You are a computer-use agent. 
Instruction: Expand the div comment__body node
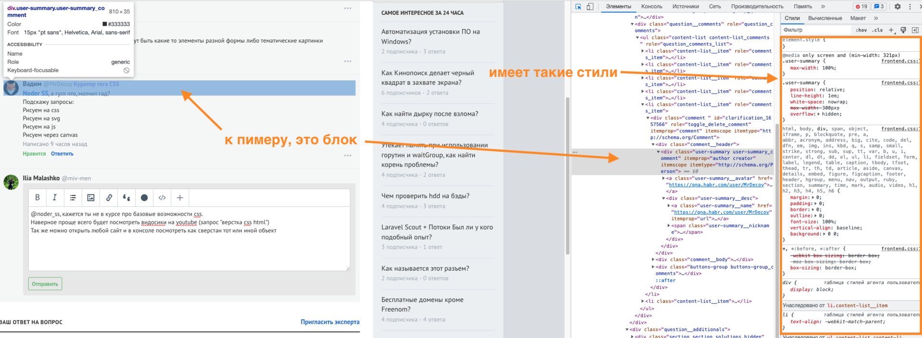click(x=653, y=260)
